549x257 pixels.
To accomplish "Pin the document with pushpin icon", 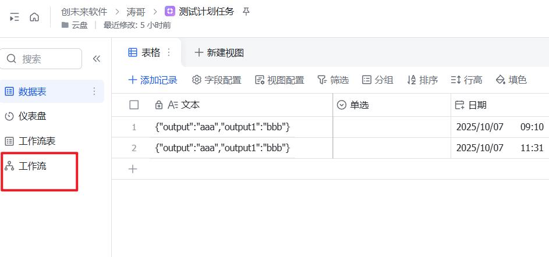I will [246, 12].
